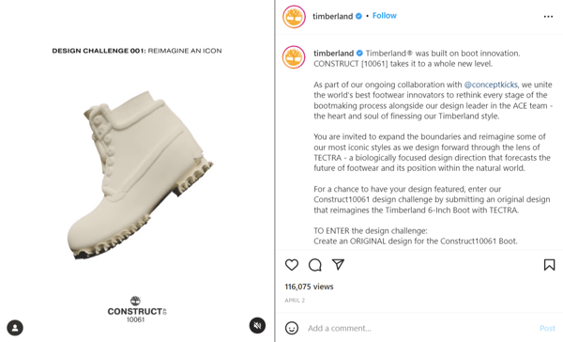Focus the Add a comment field
563x342 pixels.
pyautogui.click(x=420, y=328)
